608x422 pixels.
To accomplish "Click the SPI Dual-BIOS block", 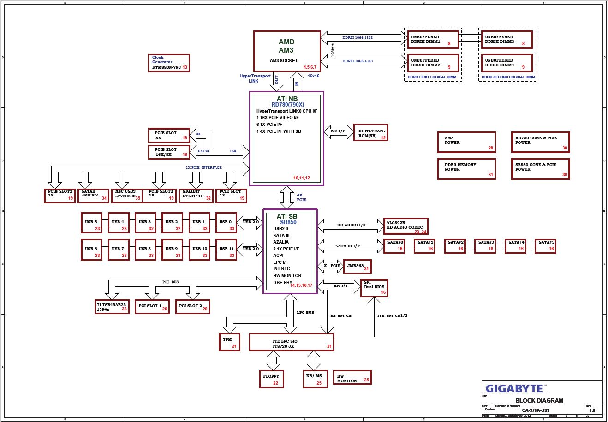I will [374, 287].
